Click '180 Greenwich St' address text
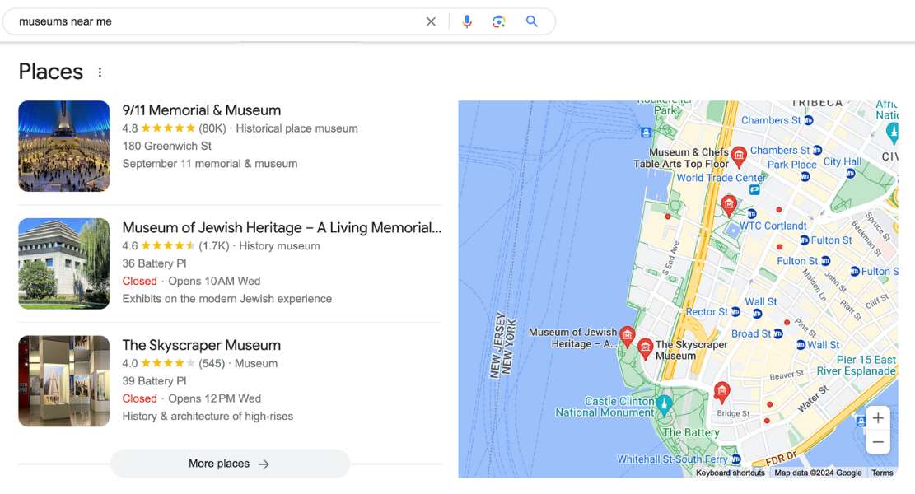Image resolution: width=915 pixels, height=494 pixels. (167, 146)
